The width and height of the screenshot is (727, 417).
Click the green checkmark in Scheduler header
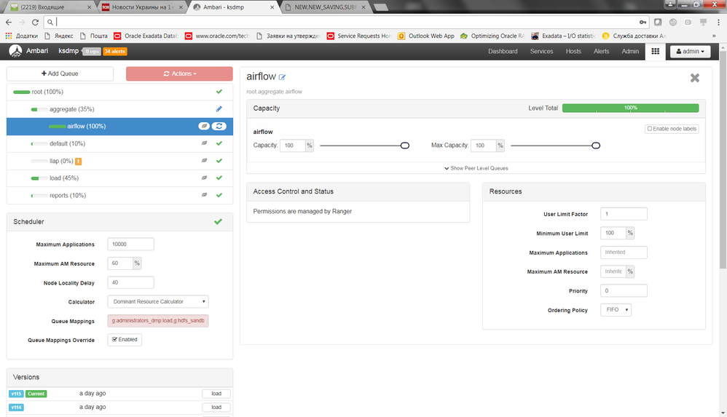[x=218, y=221]
